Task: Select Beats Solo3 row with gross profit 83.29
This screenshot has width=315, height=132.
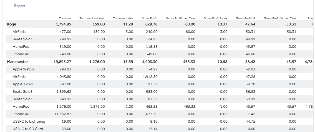Action: [x=160, y=99]
